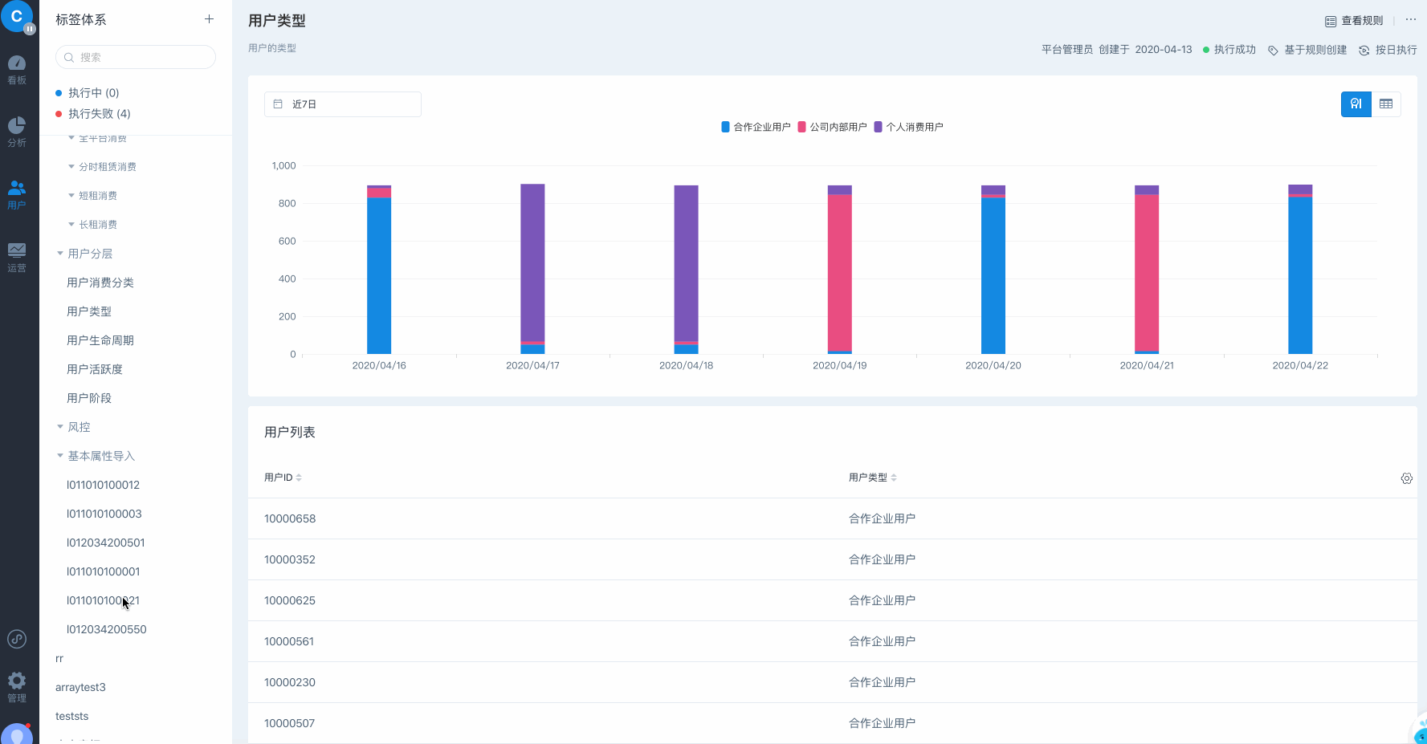This screenshot has width=1427, height=744.
Task: Click the search magnifier icon
Action: 69,58
